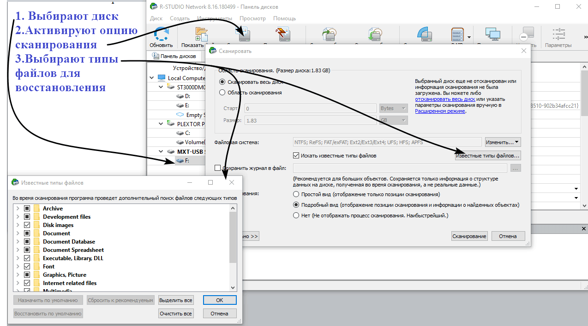Switch to the Панель дисков tab
588x326 pixels.
pos(174,56)
